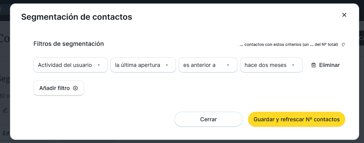The width and height of the screenshot is (364, 143).
Task: Click the plus circle icon in Añadir filtro
Action: click(x=75, y=88)
